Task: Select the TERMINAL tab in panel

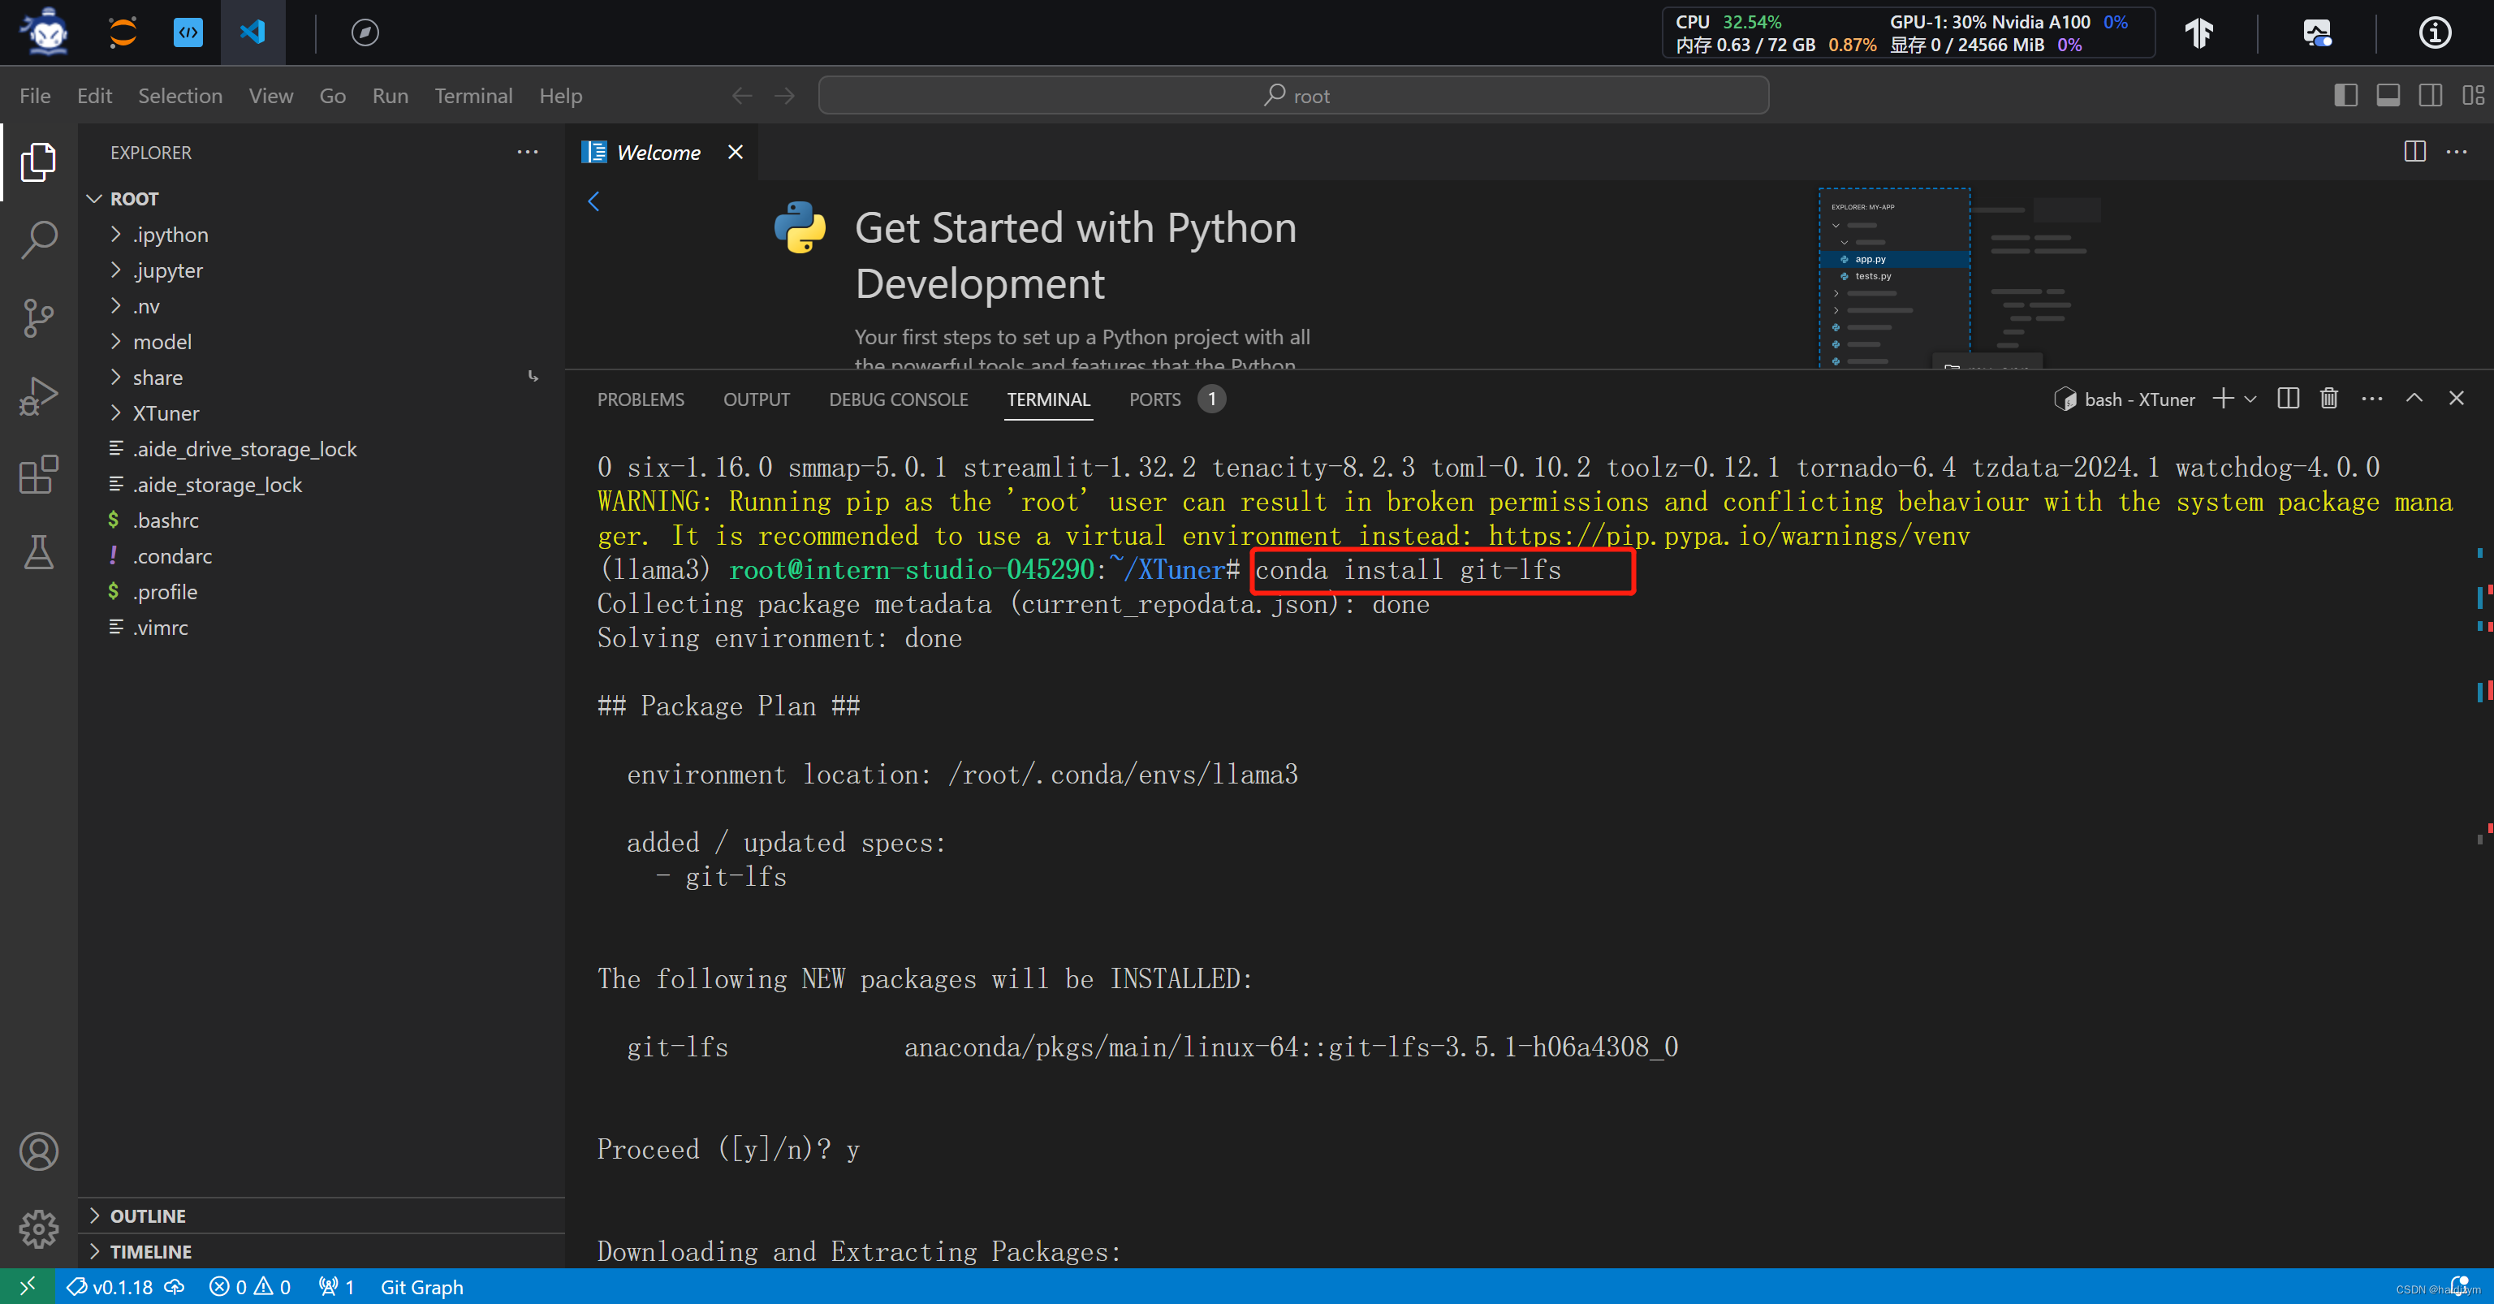Action: pos(1047,399)
